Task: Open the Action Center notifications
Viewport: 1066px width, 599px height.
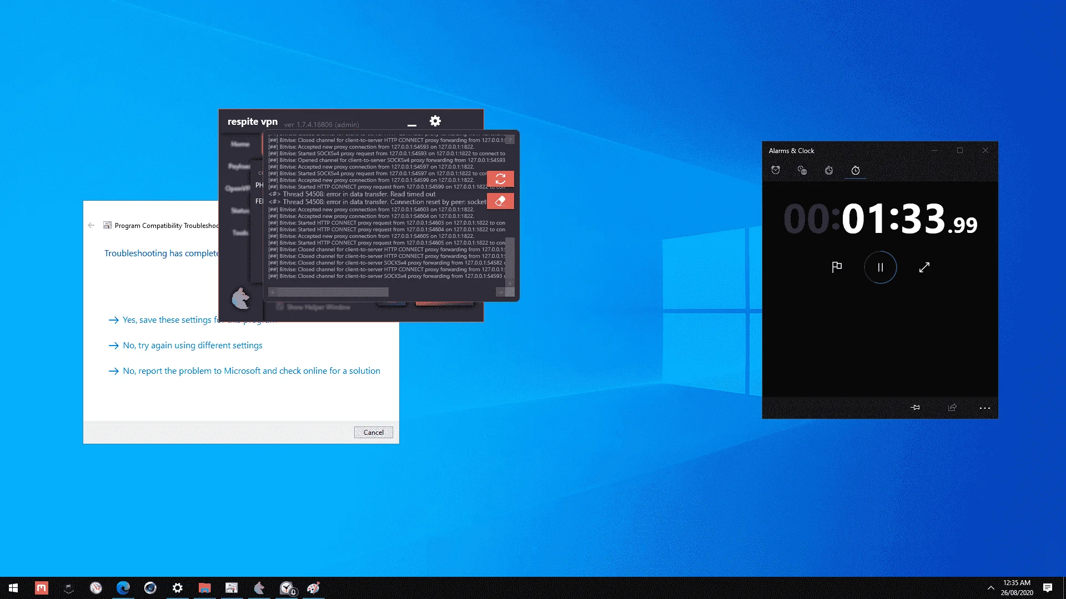Action: tap(1048, 588)
